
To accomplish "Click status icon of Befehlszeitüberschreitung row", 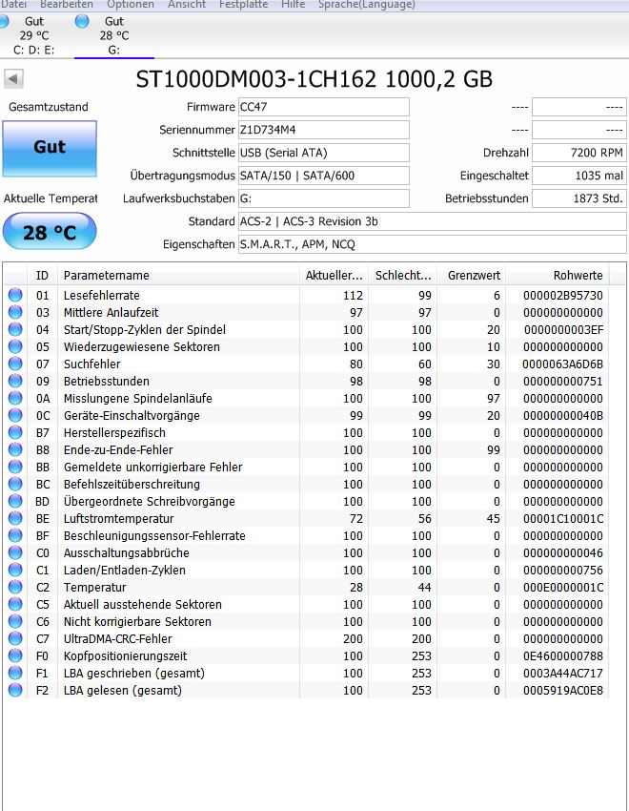I will pyautogui.click(x=15, y=484).
